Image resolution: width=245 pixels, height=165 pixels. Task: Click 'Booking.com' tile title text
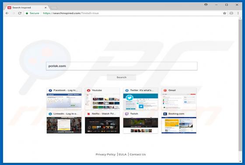[x=176, y=114]
